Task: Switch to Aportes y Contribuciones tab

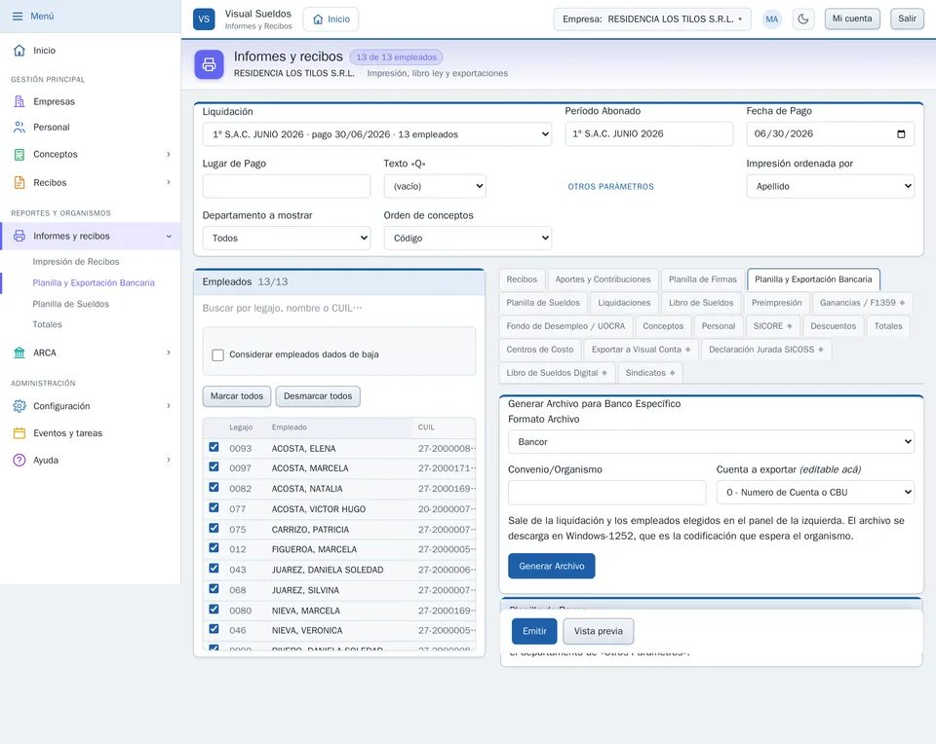Action: pos(603,279)
